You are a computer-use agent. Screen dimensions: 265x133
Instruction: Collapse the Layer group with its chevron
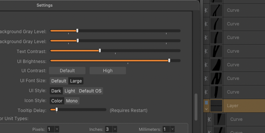pos(206,109)
